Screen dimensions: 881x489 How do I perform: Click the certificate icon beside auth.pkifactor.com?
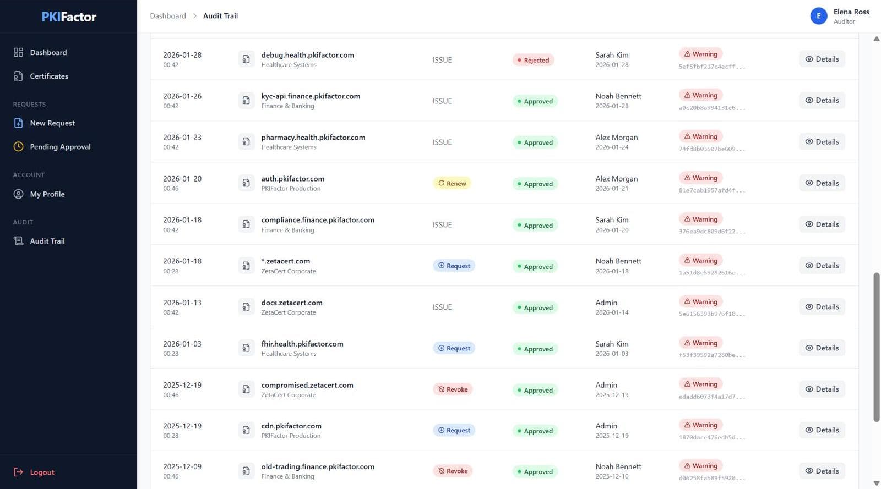246,183
